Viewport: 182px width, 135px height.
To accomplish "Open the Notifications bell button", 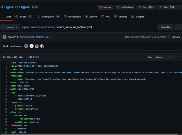I will (x=125, y=7).
